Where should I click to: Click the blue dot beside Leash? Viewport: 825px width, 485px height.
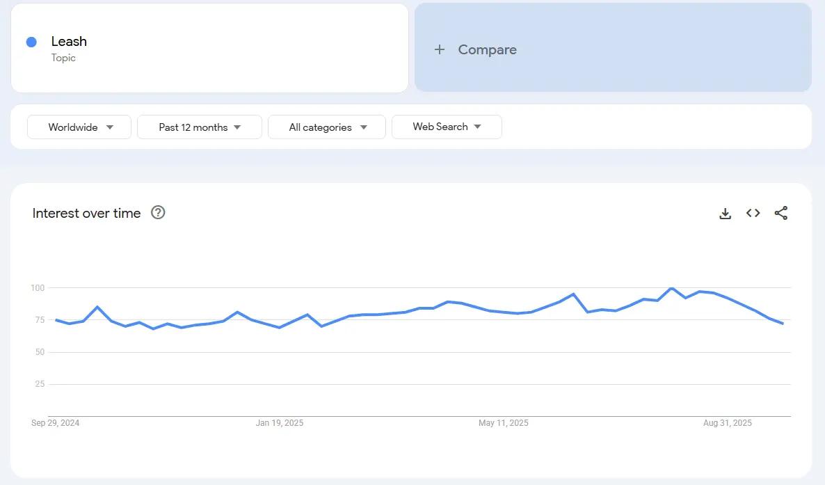(x=31, y=42)
